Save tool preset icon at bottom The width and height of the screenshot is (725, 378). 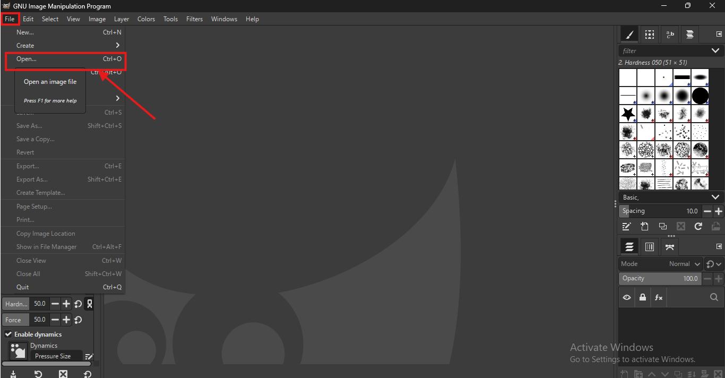(13, 374)
